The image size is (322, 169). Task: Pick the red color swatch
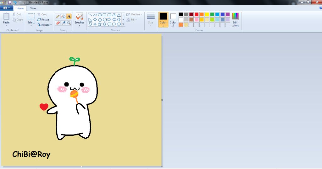click(197, 14)
